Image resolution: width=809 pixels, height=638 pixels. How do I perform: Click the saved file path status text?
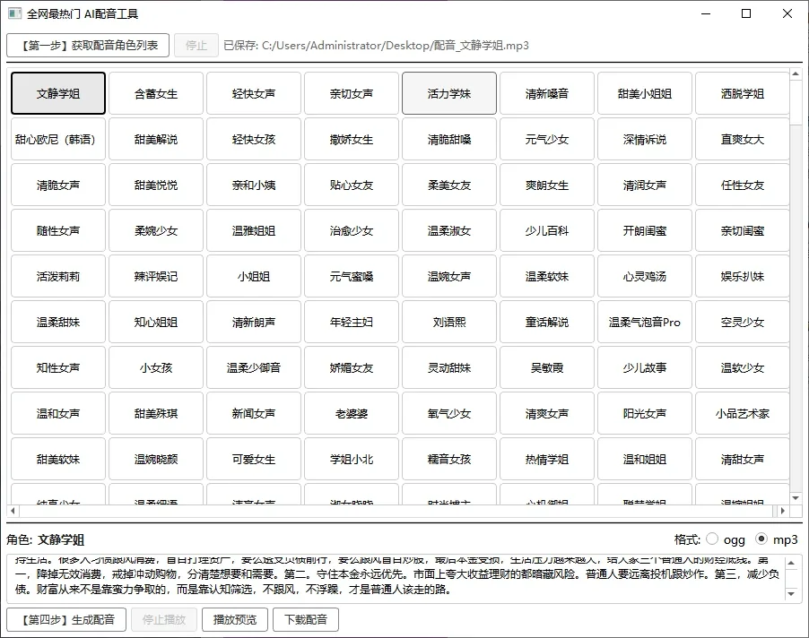coord(376,46)
